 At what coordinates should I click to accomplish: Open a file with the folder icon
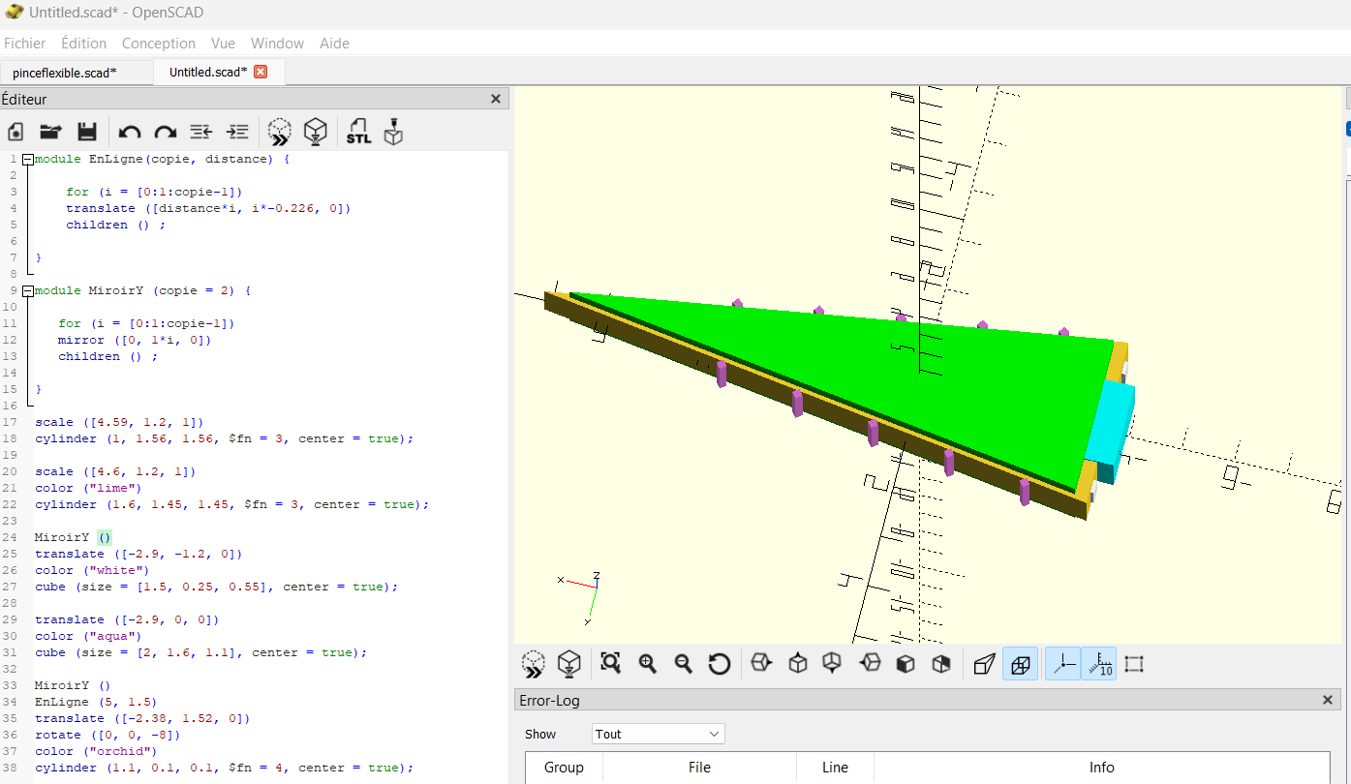(x=50, y=132)
